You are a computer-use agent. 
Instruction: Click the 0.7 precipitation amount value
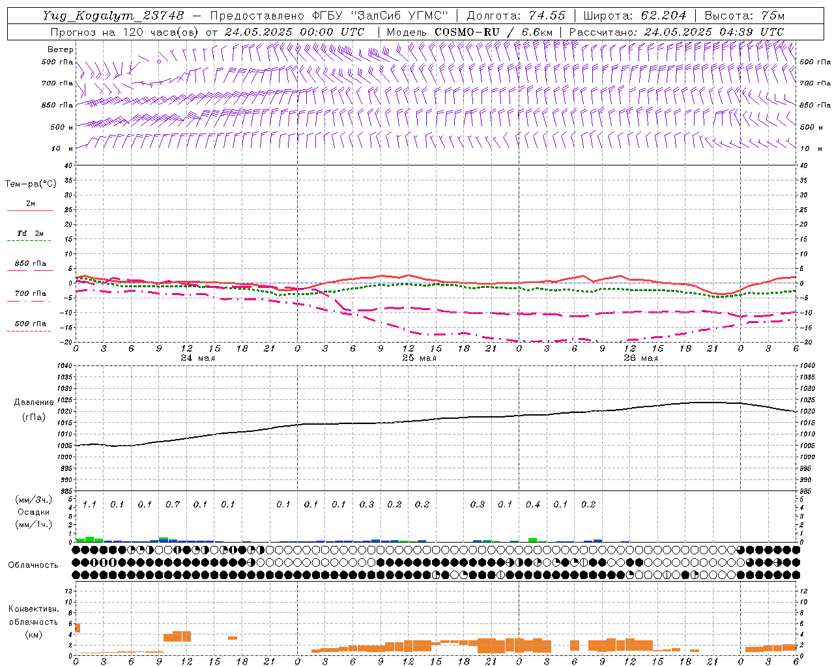click(173, 504)
